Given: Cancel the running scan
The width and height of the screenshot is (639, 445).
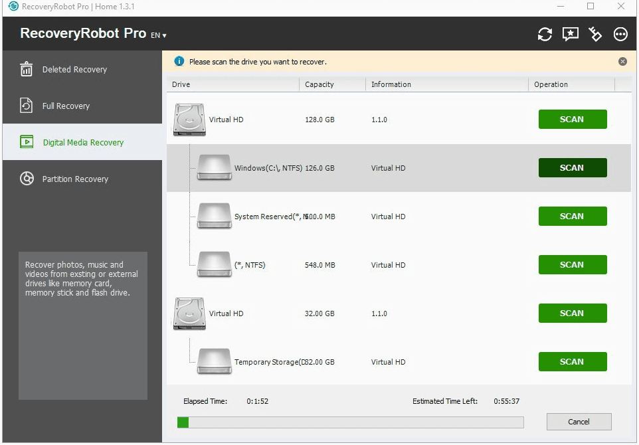Looking at the screenshot, I should 579,422.
